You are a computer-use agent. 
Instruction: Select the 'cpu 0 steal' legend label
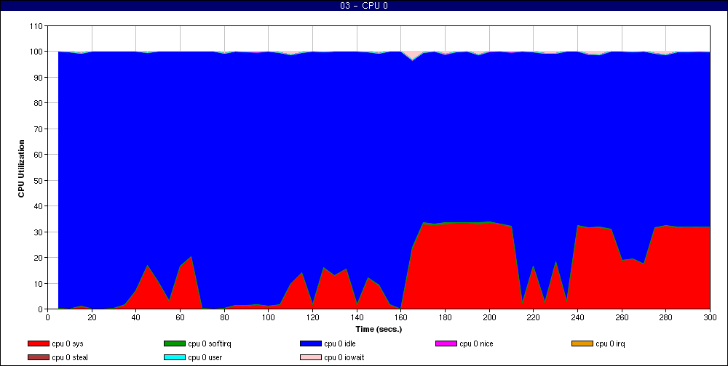pyautogui.click(x=70, y=358)
